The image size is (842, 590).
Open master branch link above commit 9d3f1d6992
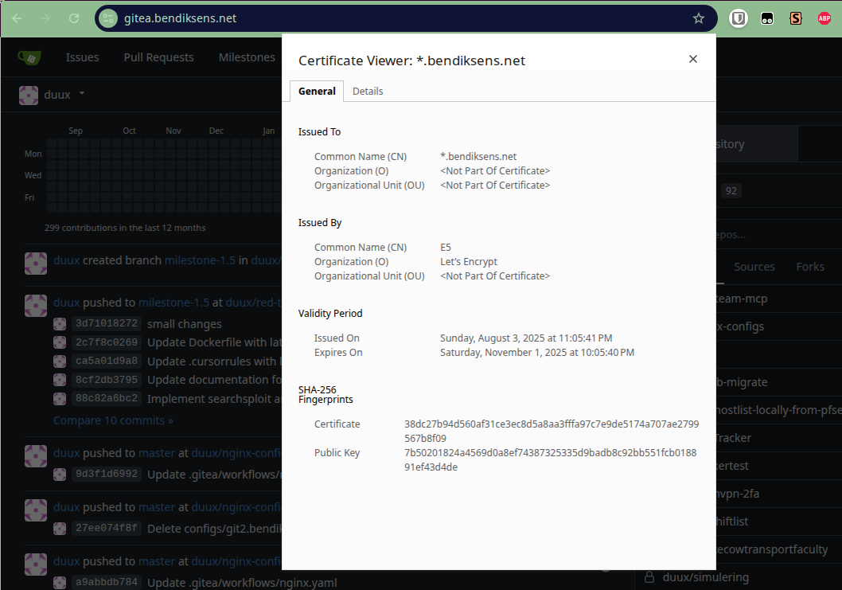pos(157,454)
